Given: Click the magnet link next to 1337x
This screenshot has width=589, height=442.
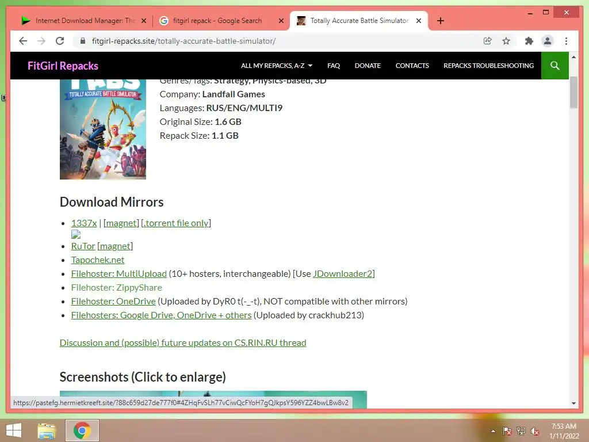Looking at the screenshot, I should (121, 223).
